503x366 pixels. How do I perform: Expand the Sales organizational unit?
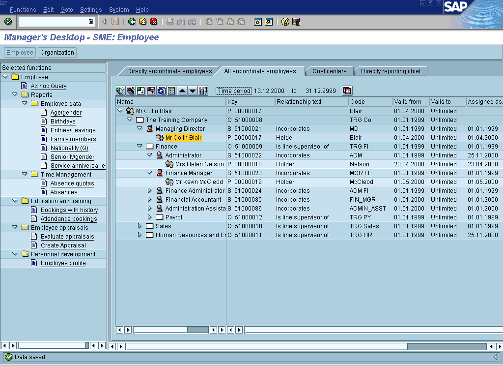(140, 226)
